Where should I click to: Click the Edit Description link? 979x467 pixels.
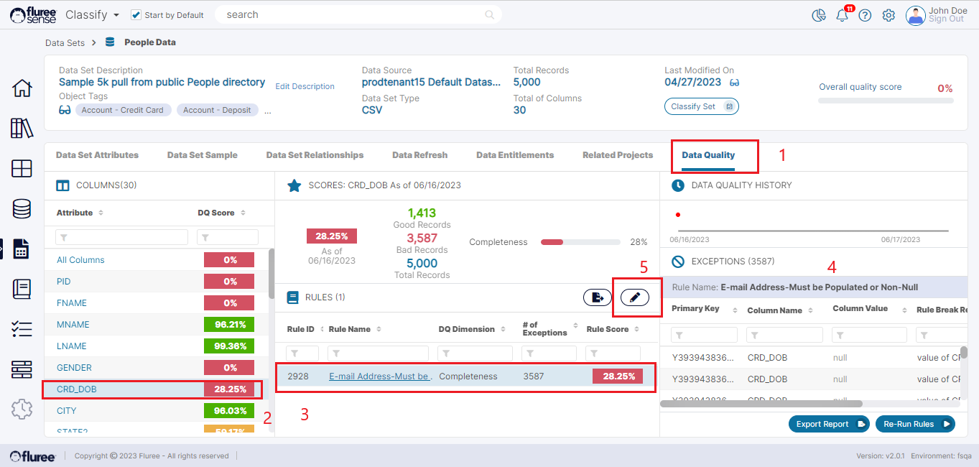point(305,86)
